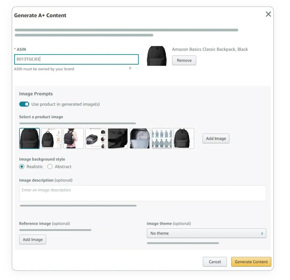This screenshot has height=280, width=290.
Task: Pick the backpack contents layout thumbnail
Action: (96, 138)
